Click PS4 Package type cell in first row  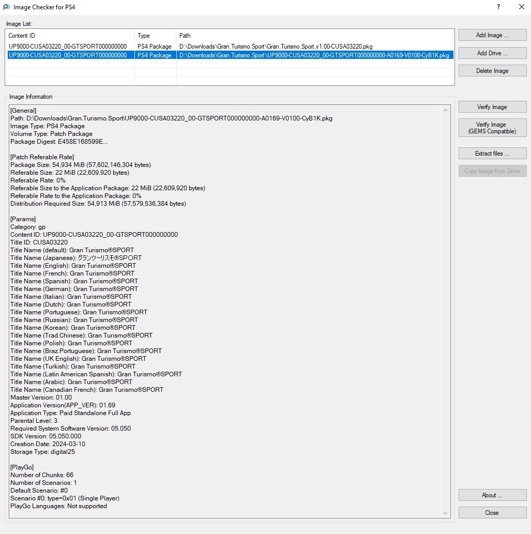(154, 47)
